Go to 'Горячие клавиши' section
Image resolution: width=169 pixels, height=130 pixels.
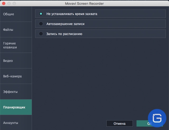click(x=16, y=45)
